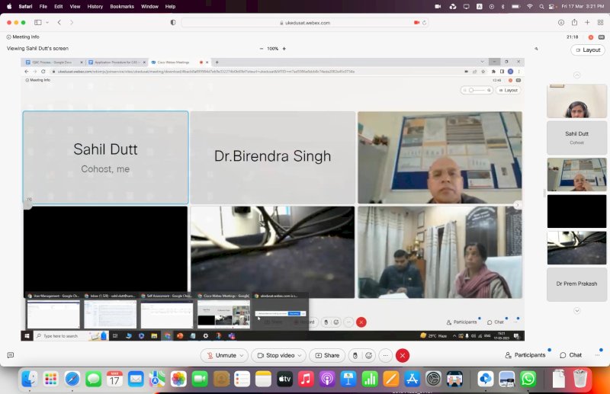Toggle the gesture recognition hand icon
Image resolution: width=610 pixels, height=394 pixels.
(355, 355)
